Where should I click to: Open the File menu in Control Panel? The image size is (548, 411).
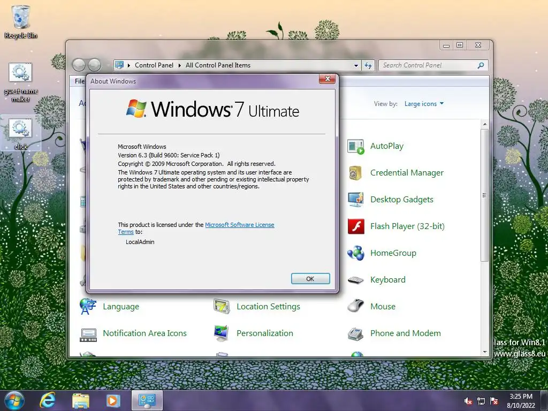click(80, 81)
